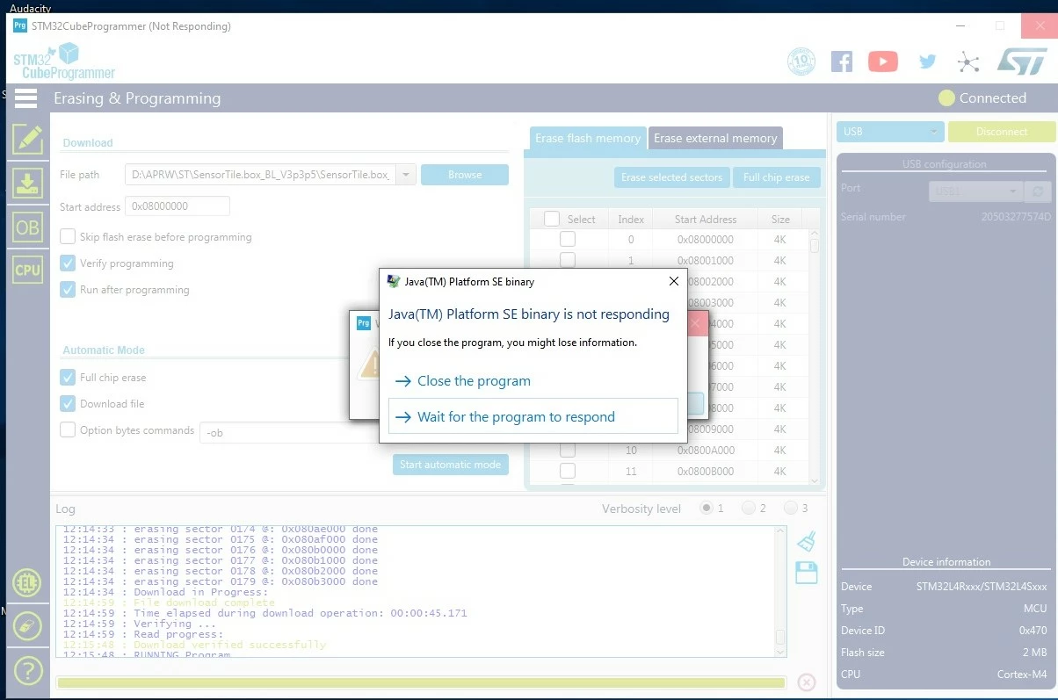Save the log with floppy icon
Viewport: 1058px width, 700px height.
(807, 573)
